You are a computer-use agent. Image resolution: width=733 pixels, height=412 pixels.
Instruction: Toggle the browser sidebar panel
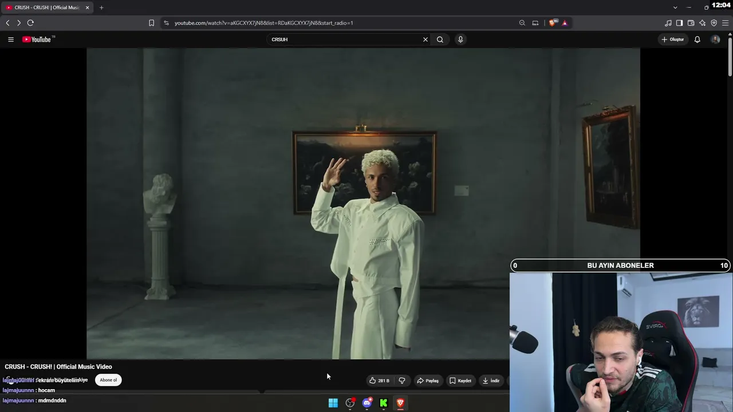(680, 23)
